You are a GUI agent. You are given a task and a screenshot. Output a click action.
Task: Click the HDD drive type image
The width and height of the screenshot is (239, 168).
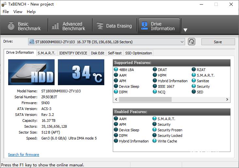31,72
